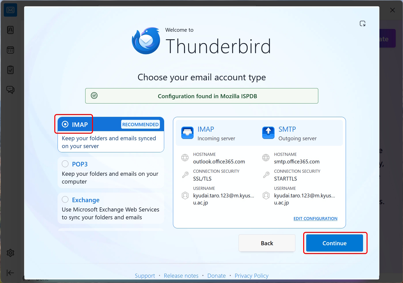Click the dialog resize icon at top right
Image resolution: width=403 pixels, height=283 pixels.
[x=362, y=23]
